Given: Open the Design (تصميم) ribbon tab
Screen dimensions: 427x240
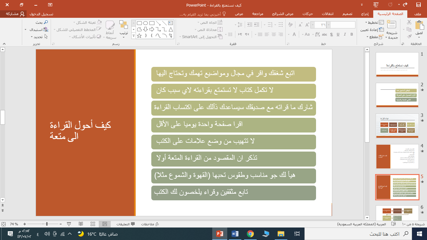Looking at the screenshot, I should [x=348, y=14].
